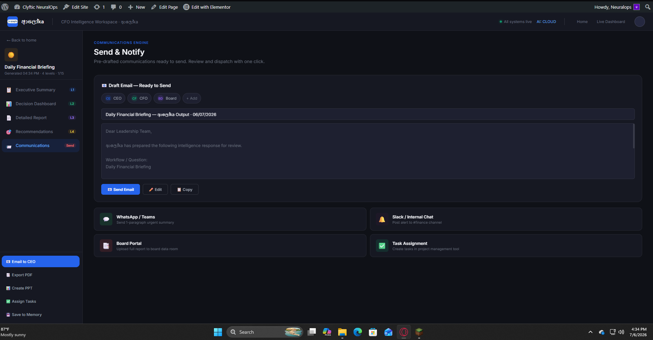Open the Live Dashboard link
This screenshot has height=340, width=653.
point(611,22)
